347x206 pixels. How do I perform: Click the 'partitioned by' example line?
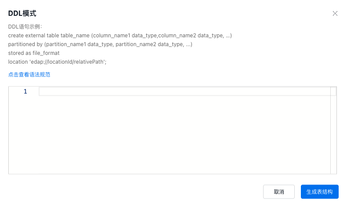tap(100, 44)
